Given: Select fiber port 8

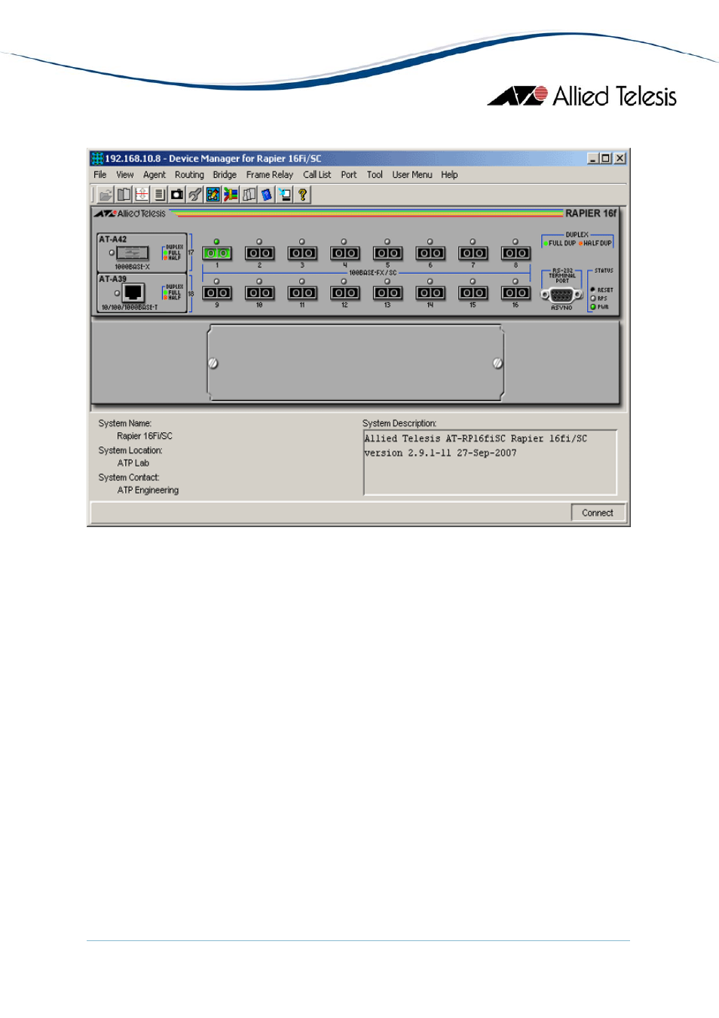Looking at the screenshot, I should (x=516, y=253).
